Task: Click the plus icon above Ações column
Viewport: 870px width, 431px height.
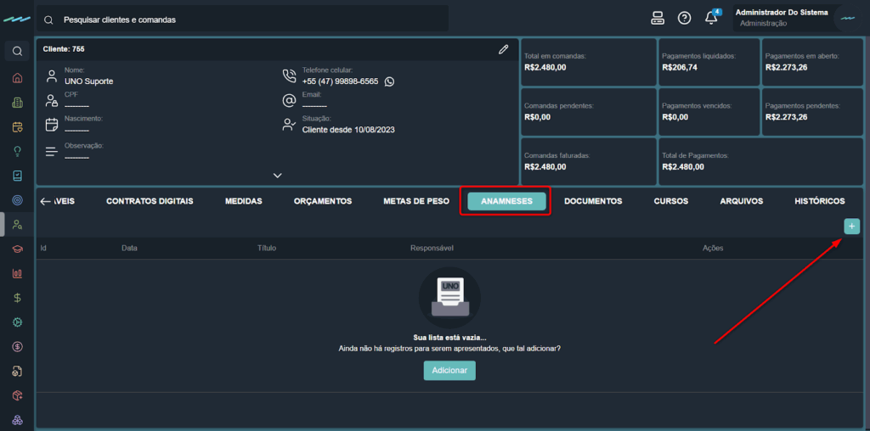Action: [850, 226]
